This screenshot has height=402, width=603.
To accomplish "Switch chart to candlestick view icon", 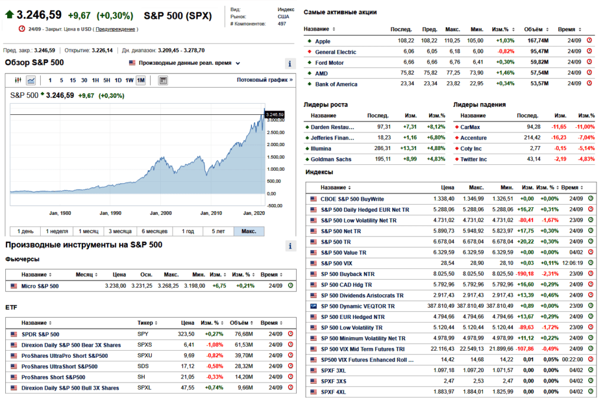I will tap(18, 80).
